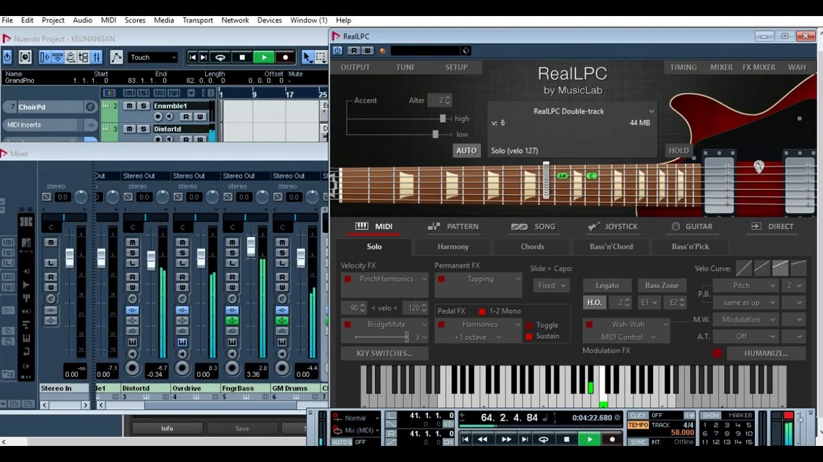Open the MIDI menu

click(x=108, y=20)
